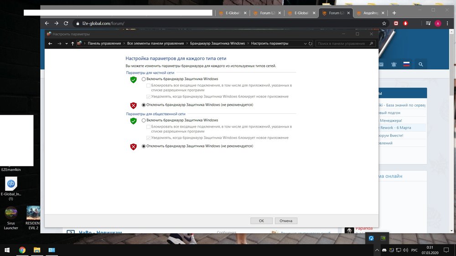Expand the address bar history dropdown
This screenshot has width=456, height=256.
pos(305,44)
